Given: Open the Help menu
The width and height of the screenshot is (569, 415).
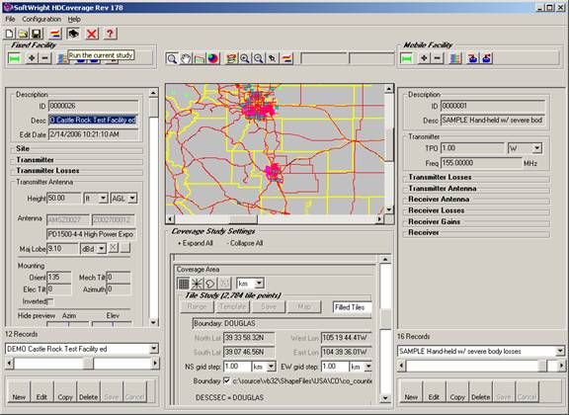Looking at the screenshot, I should (74, 19).
